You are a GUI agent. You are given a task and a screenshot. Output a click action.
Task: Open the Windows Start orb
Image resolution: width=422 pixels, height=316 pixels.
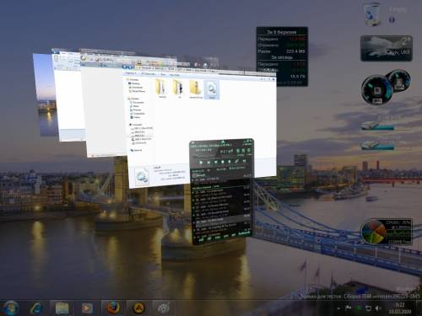click(11, 308)
